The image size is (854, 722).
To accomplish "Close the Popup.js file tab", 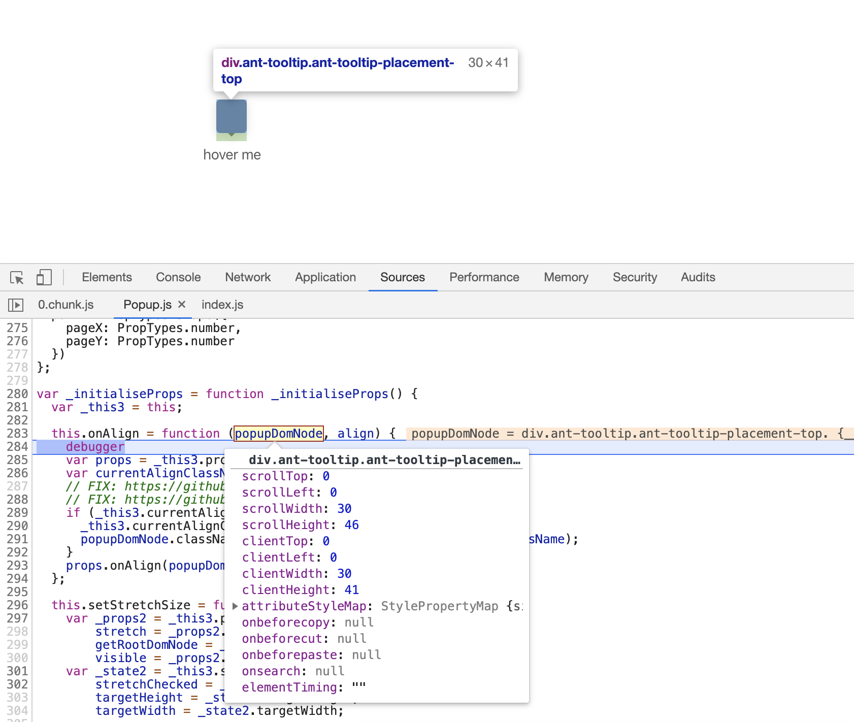I will 181,304.
